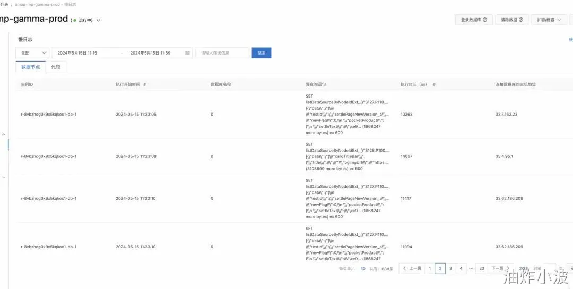Click the blue 搜索 button

point(262,53)
